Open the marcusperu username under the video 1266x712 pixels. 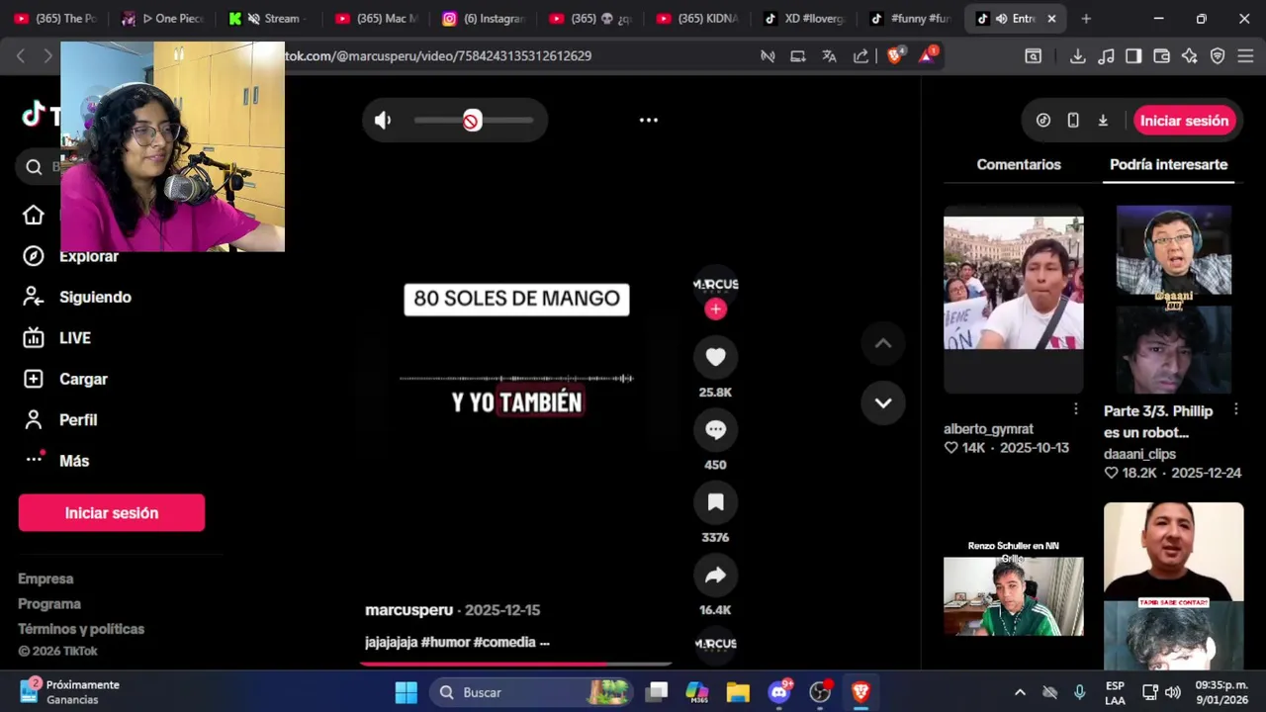pyautogui.click(x=408, y=610)
